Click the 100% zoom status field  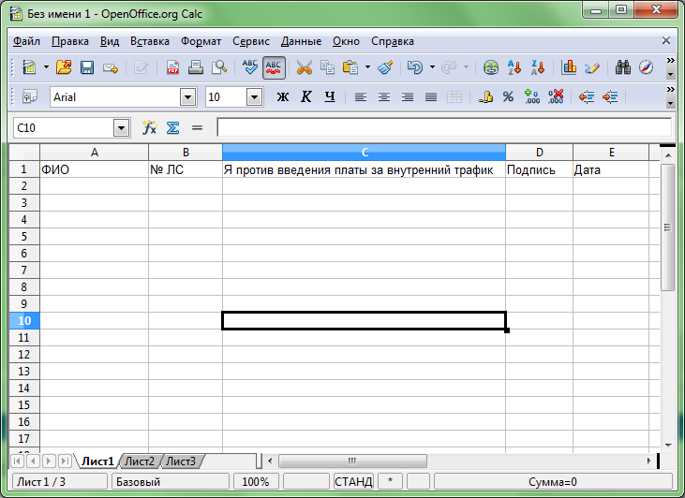point(255,481)
